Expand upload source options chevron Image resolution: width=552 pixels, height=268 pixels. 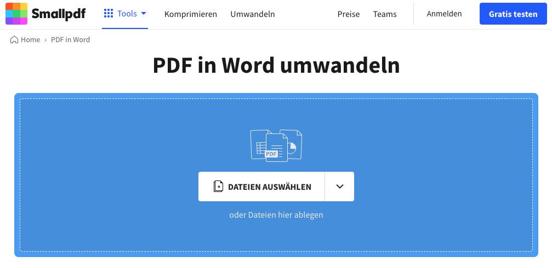(x=340, y=187)
